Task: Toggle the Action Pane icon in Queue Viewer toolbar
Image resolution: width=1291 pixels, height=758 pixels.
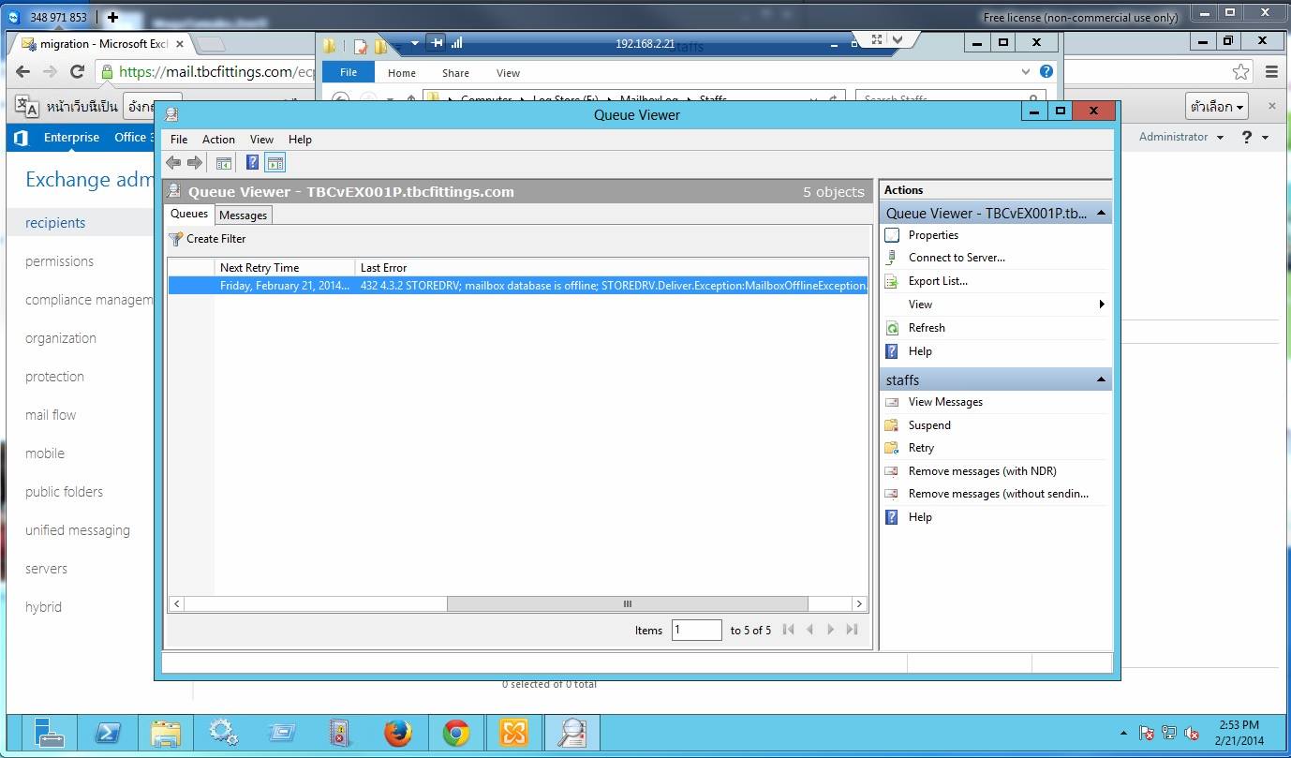Action: click(275, 163)
